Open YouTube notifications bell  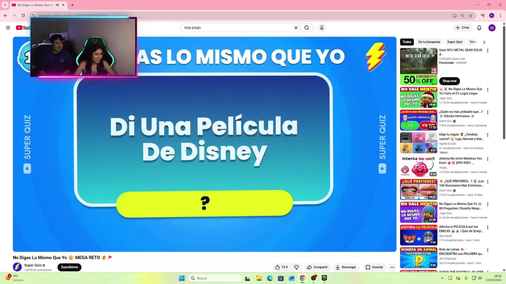coord(479,28)
